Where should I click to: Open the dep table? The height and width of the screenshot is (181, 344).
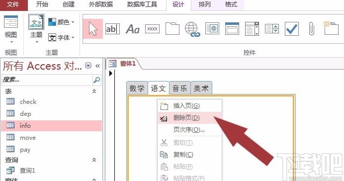pos(51,114)
